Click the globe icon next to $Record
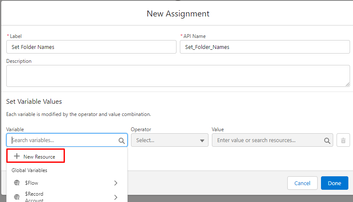The width and height of the screenshot is (353, 202). [x=17, y=197]
